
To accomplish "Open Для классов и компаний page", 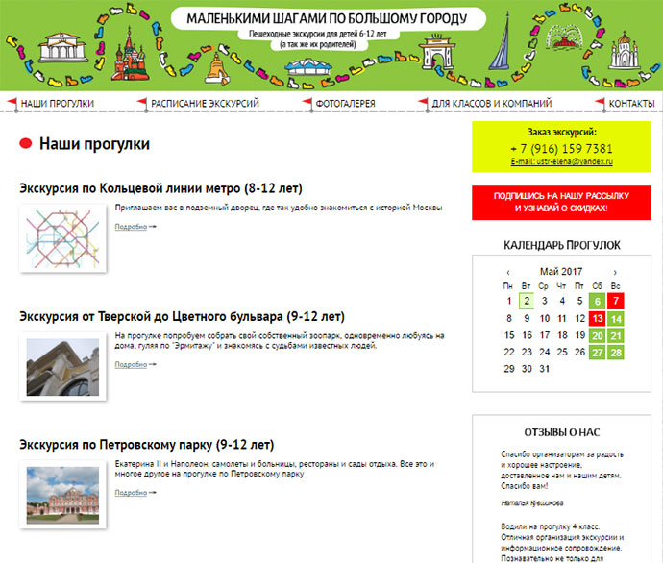I will pos(492,104).
